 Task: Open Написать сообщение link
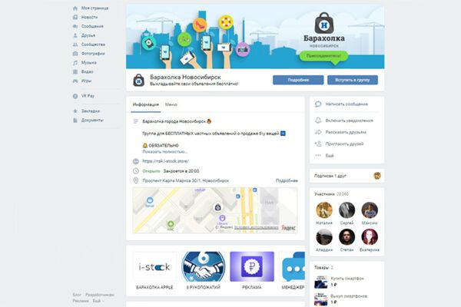pyautogui.click(x=347, y=104)
